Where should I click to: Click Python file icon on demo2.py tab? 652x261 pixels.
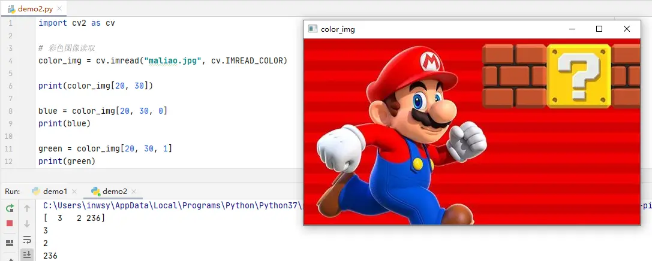click(x=11, y=9)
